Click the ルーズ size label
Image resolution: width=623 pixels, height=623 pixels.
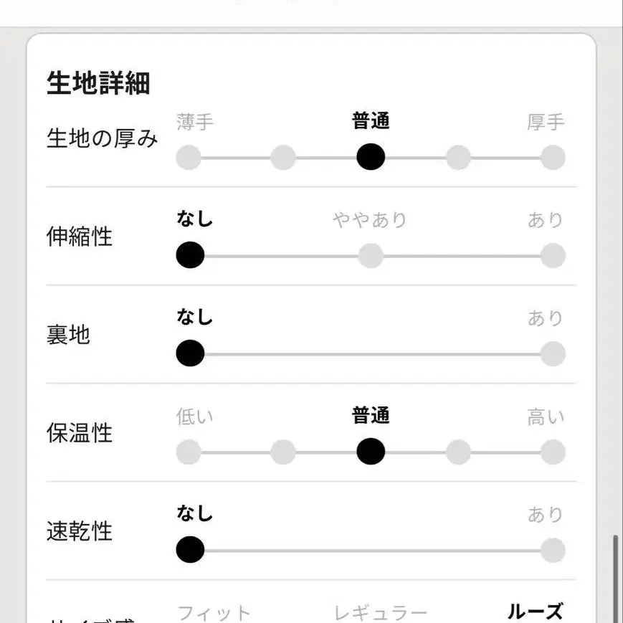[535, 612]
